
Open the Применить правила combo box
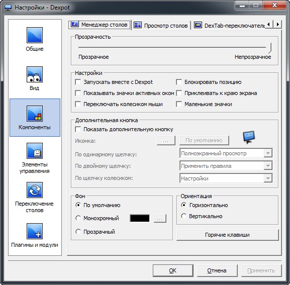tap(226, 166)
